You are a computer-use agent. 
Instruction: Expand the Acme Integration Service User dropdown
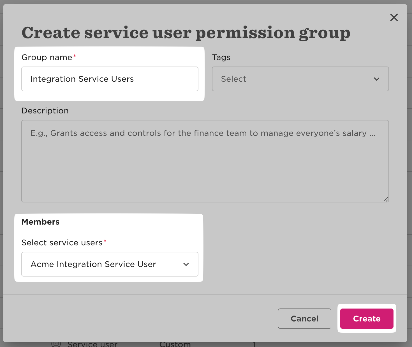pos(110,264)
